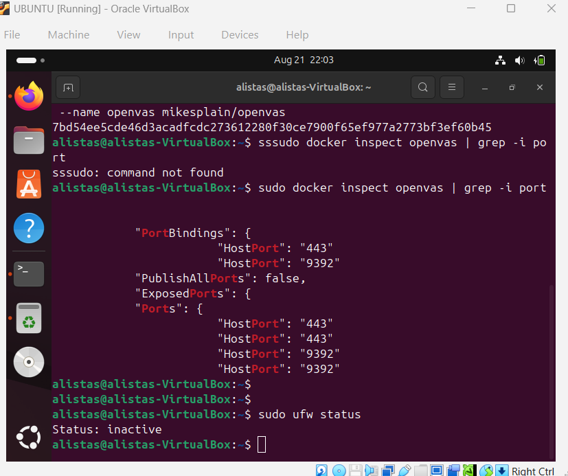The width and height of the screenshot is (568, 476).
Task: Search within the terminal window
Action: pyautogui.click(x=423, y=87)
